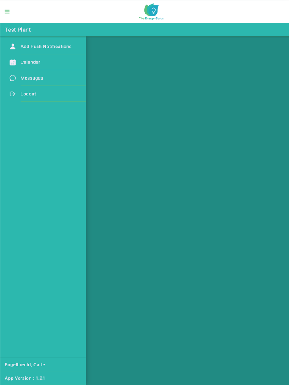This screenshot has height=385, width=289.
Task: Toggle the hamburger menu icon
Action: click(x=7, y=12)
